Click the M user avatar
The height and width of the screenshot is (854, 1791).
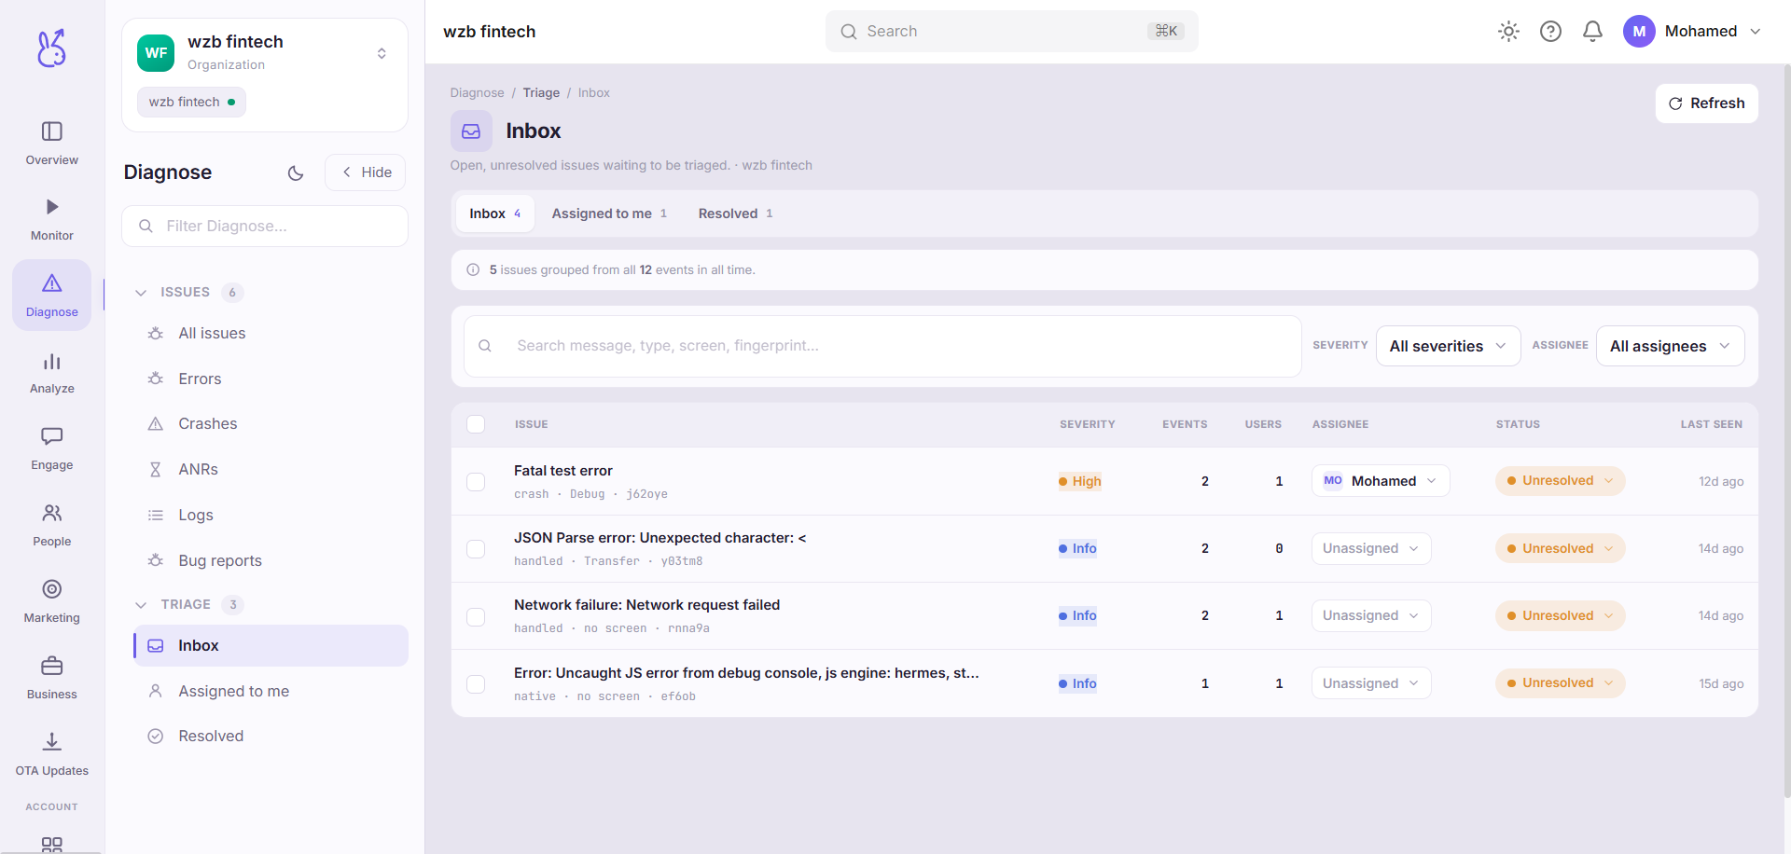click(1639, 32)
